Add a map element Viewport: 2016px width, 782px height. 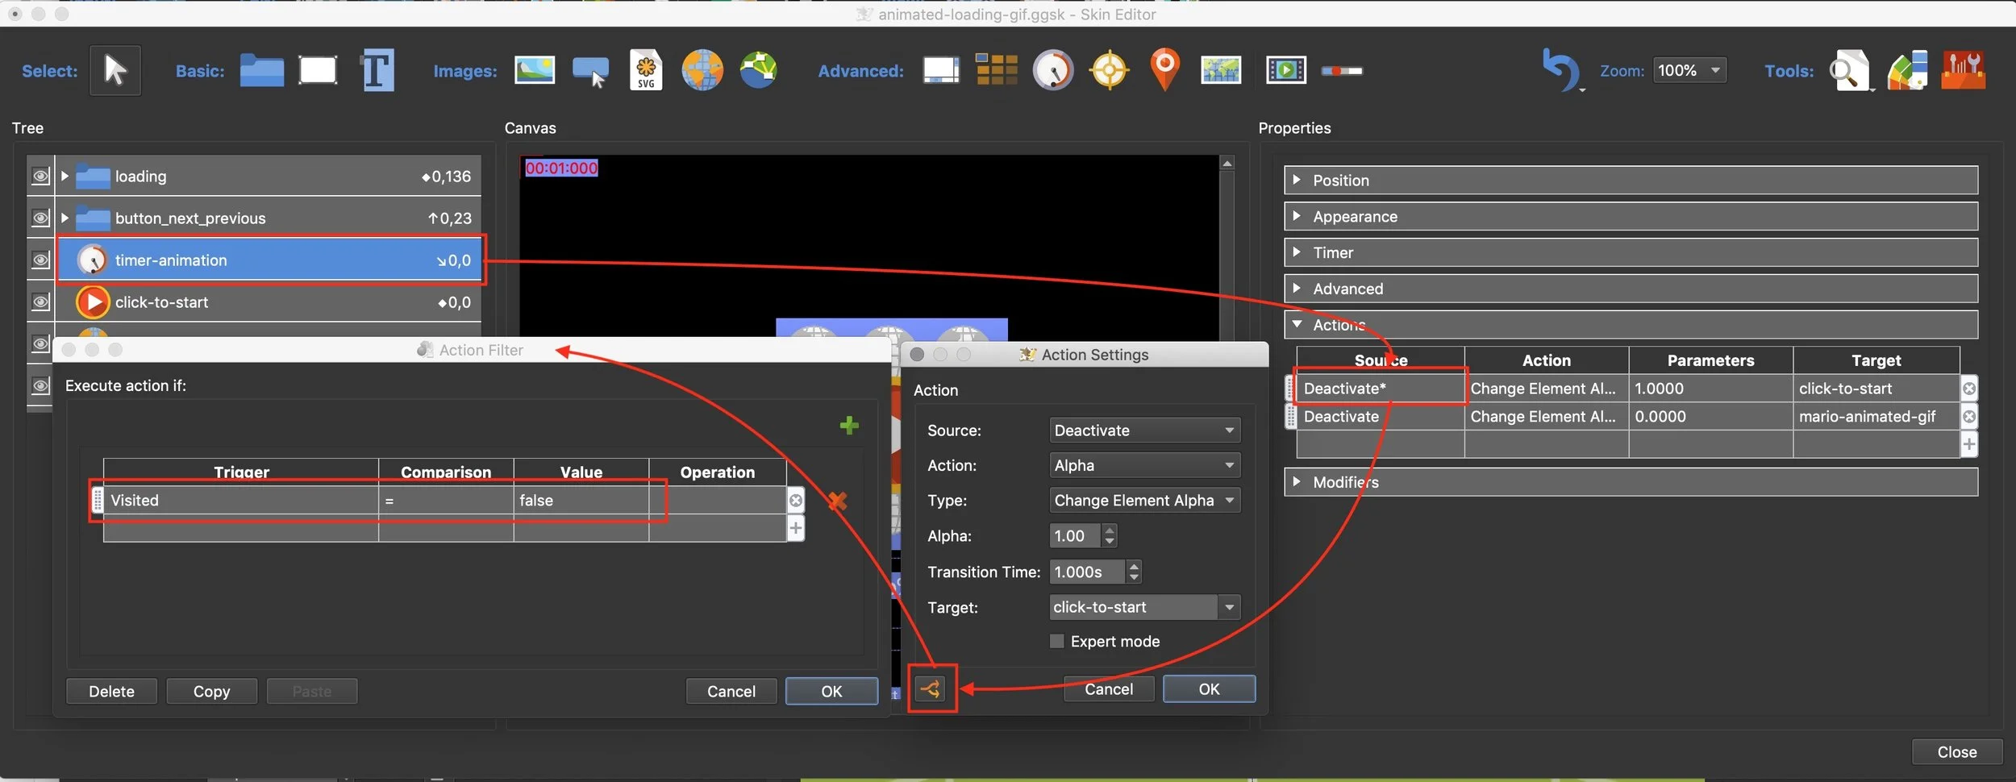tap(1221, 70)
